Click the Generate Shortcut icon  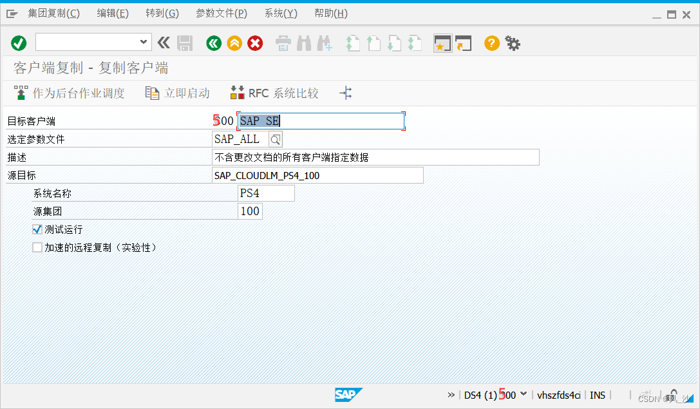[x=464, y=43]
